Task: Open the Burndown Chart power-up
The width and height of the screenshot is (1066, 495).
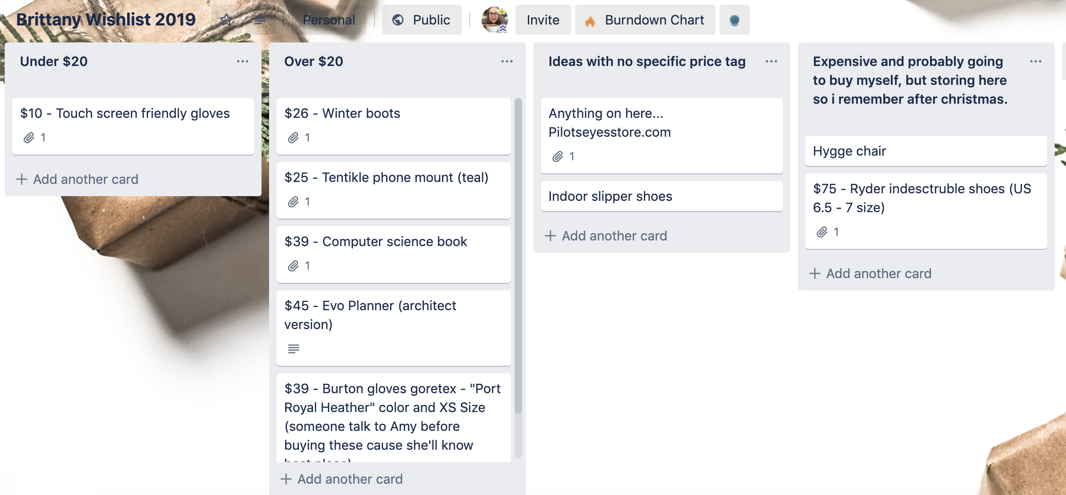Action: click(x=645, y=20)
